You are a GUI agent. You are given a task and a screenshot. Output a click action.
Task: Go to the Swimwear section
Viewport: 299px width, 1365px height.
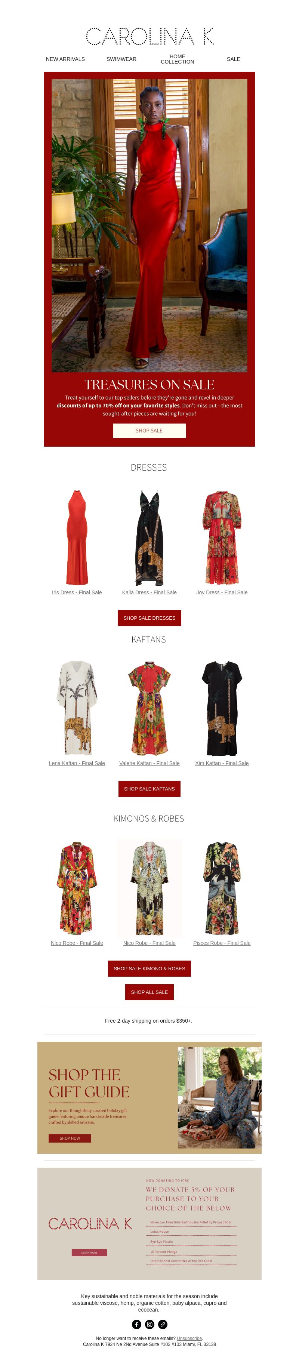pos(121,59)
